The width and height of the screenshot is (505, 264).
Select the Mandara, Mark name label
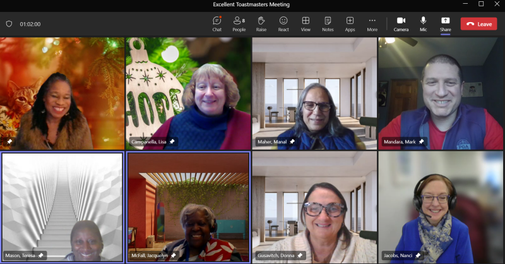tap(400, 141)
